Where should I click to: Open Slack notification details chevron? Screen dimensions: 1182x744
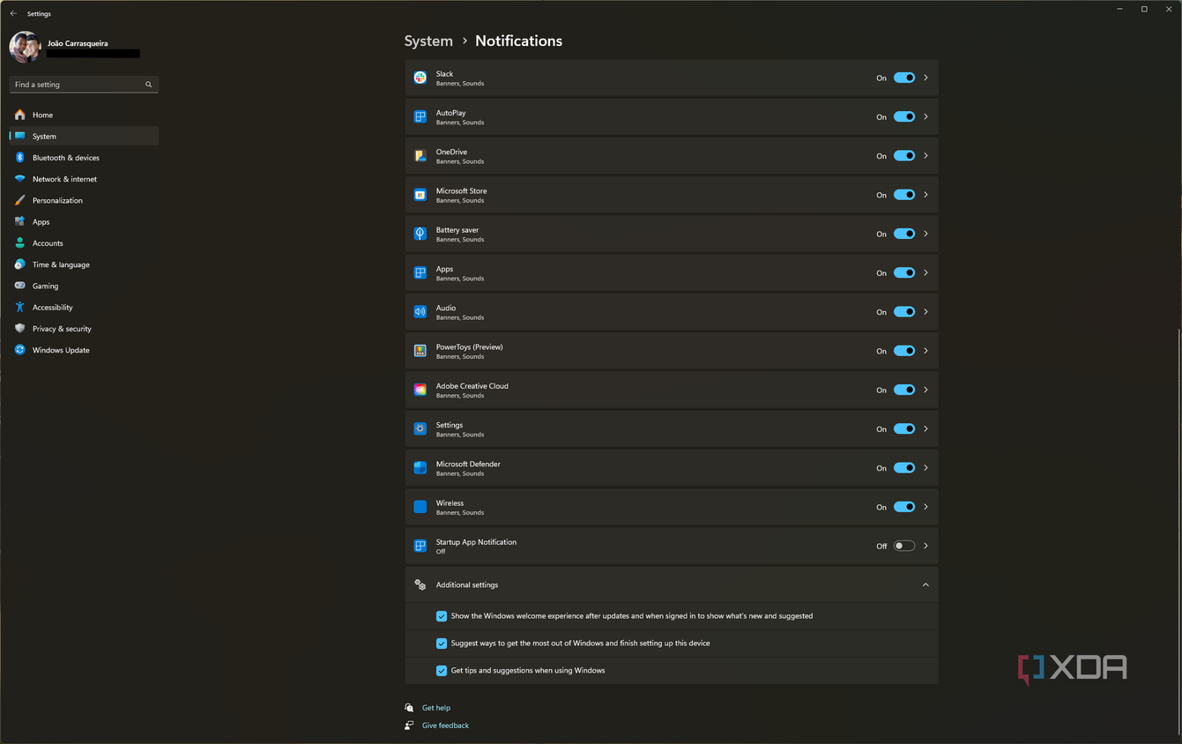coord(926,78)
